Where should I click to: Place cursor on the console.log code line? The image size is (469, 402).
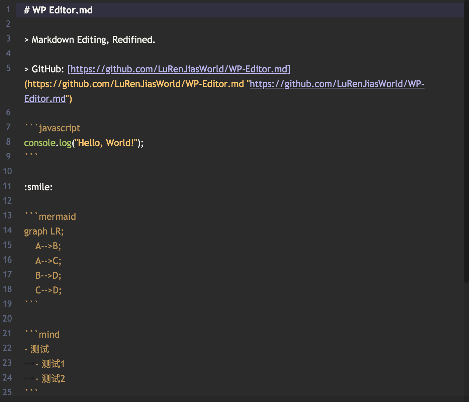[x=84, y=143]
